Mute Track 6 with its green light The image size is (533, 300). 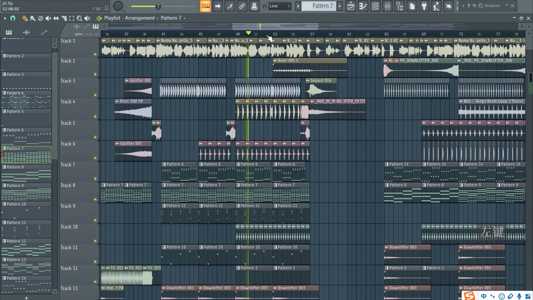[x=95, y=158]
